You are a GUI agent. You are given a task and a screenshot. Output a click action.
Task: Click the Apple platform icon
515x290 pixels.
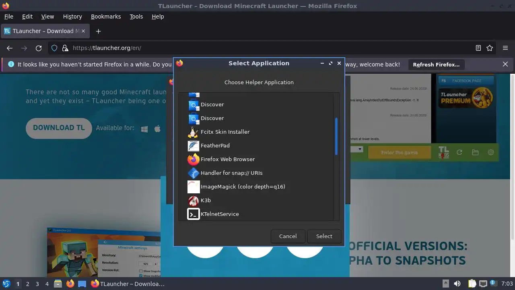click(157, 128)
